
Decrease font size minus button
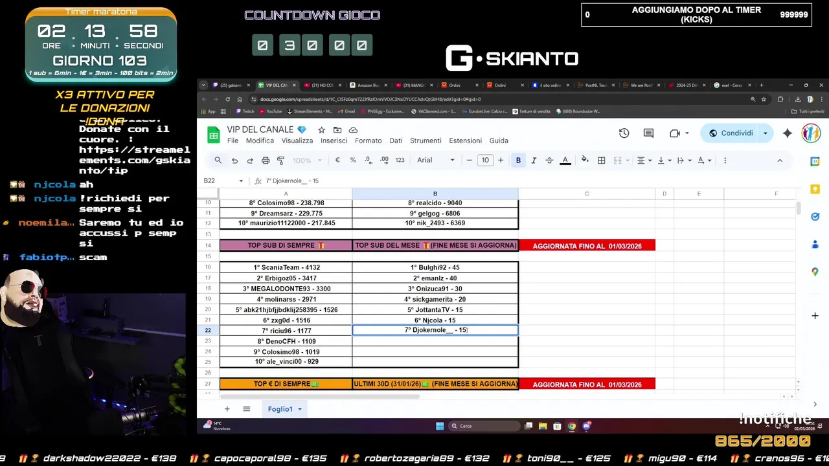[470, 161]
